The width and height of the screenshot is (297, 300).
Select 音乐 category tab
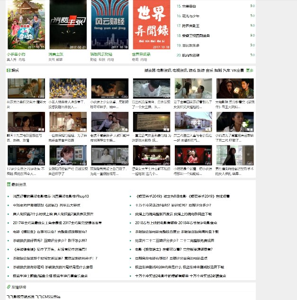pyautogui.click(x=209, y=71)
